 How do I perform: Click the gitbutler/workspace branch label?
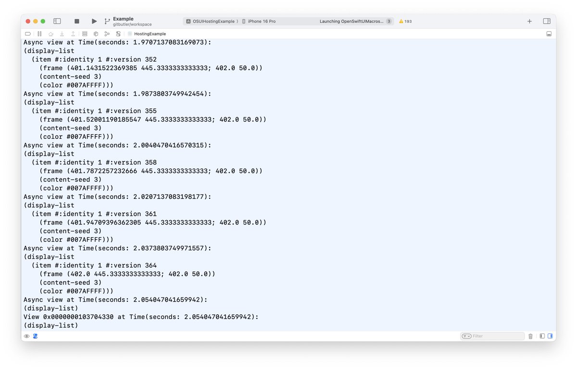click(132, 24)
